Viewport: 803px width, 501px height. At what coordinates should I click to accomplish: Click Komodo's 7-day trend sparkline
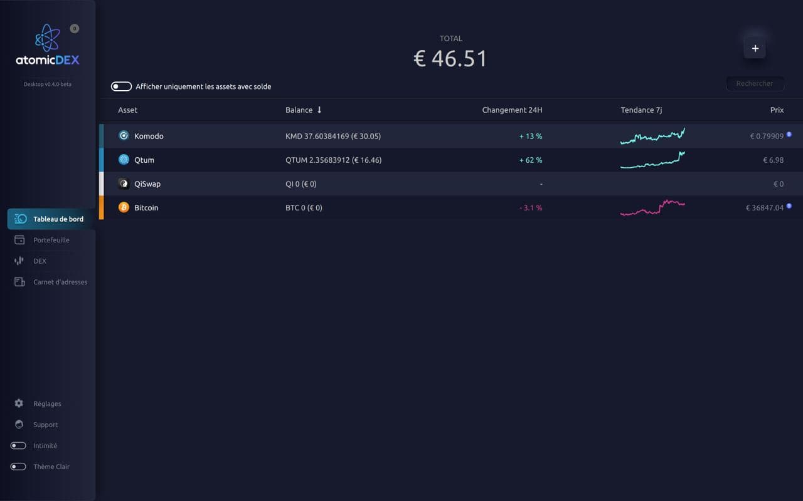pos(652,136)
